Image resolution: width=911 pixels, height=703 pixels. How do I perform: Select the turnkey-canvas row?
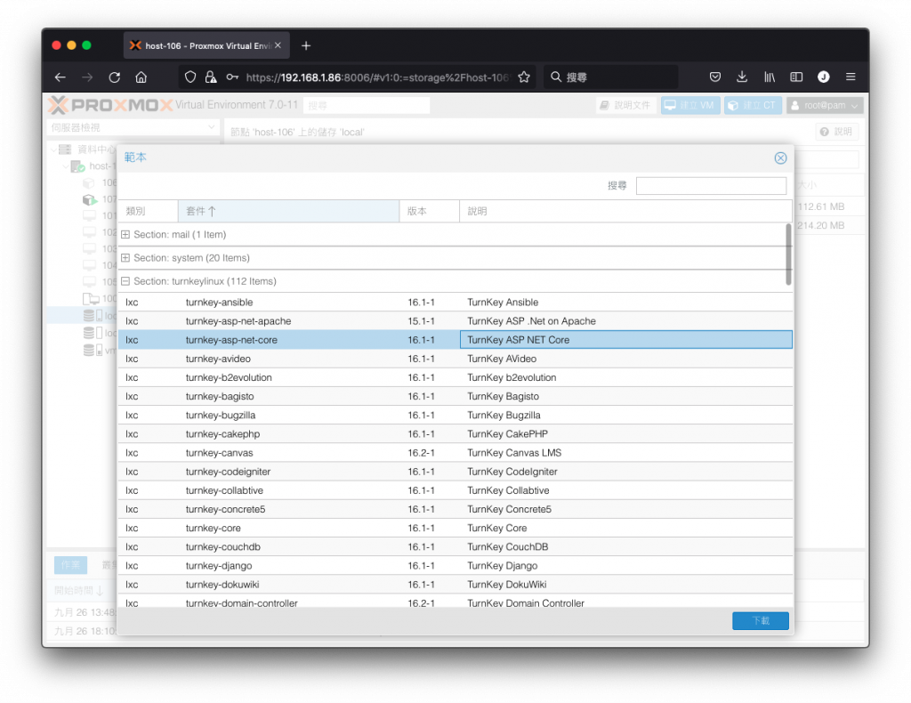point(455,453)
